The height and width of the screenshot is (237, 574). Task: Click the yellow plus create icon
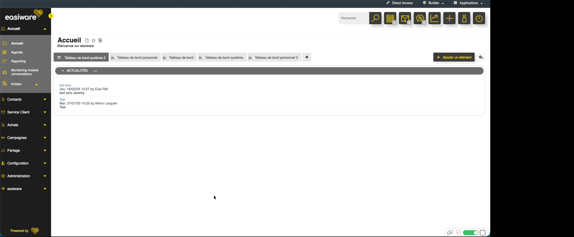pos(449,18)
